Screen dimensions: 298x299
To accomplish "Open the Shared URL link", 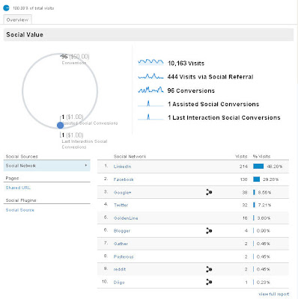I will [18, 188].
